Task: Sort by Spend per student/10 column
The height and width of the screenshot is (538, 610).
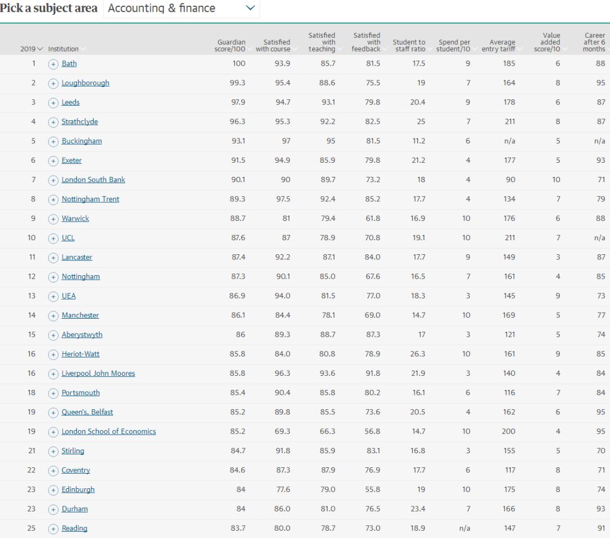Action: pos(456,46)
